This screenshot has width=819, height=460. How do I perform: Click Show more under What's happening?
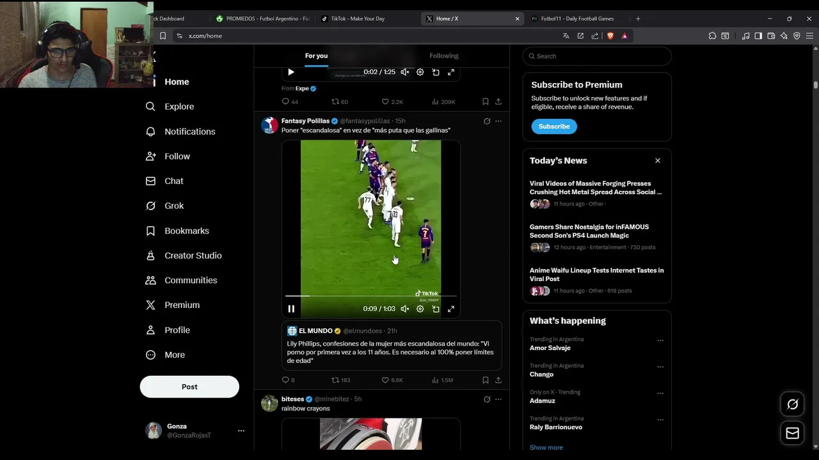tap(546, 448)
